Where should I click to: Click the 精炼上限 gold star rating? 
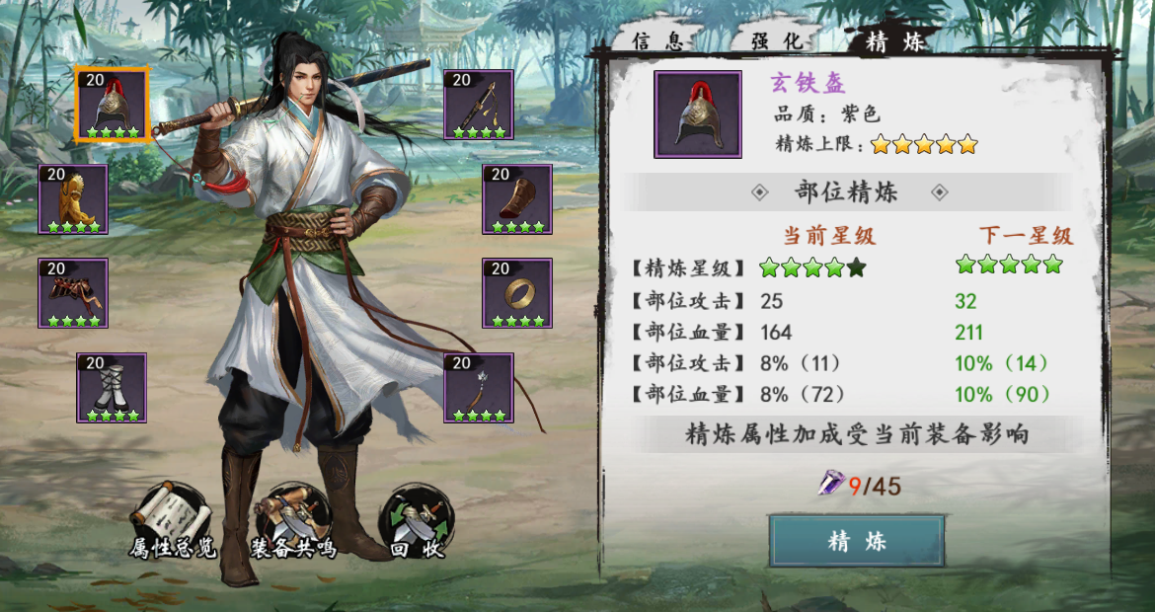(924, 144)
